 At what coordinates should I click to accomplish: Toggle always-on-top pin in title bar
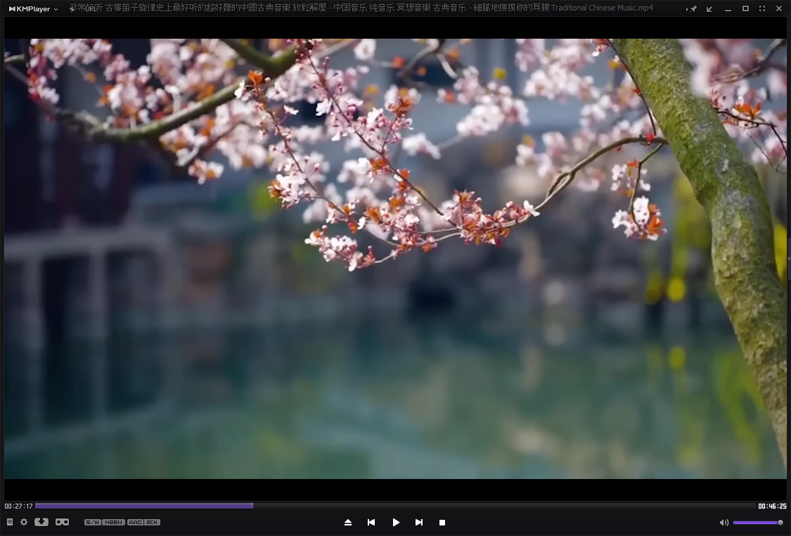point(694,8)
